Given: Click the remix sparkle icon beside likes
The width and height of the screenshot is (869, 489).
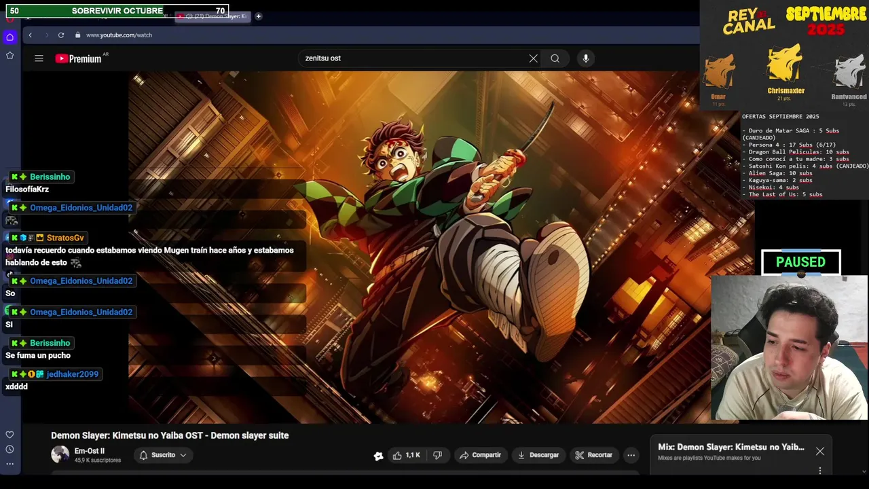Looking at the screenshot, I should (378, 456).
